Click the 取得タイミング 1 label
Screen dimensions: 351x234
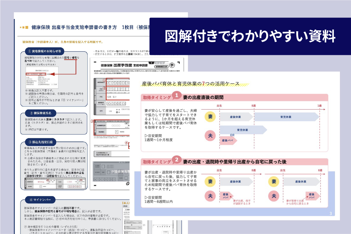162,97
